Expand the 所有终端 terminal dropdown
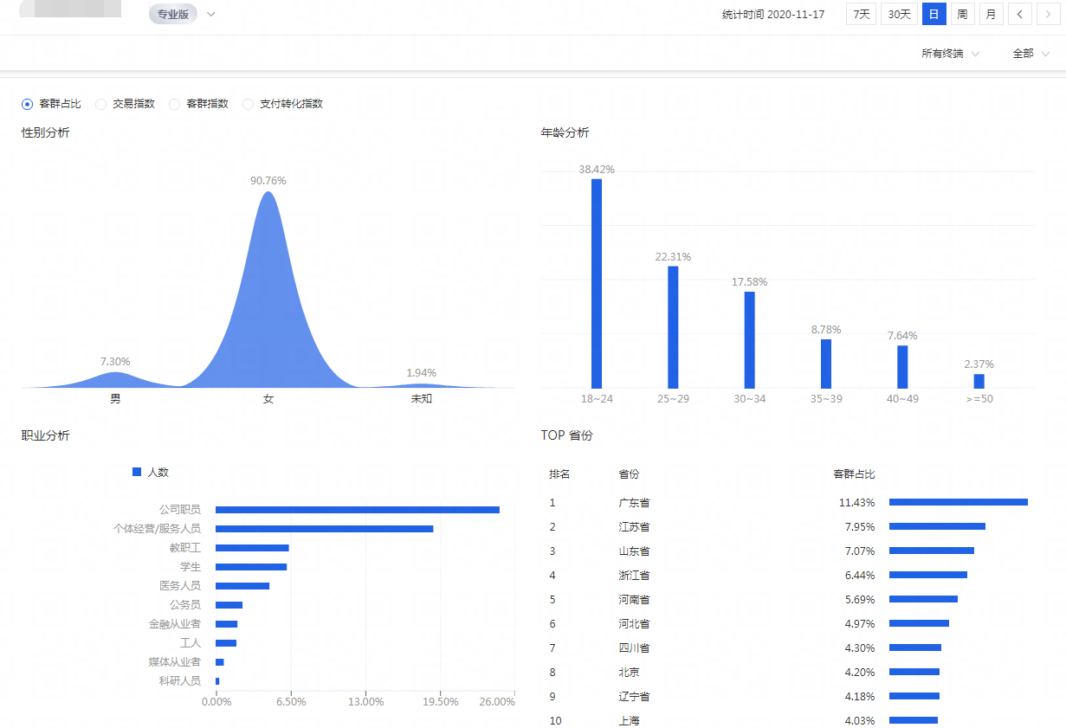This screenshot has width=1066, height=728. pos(950,54)
